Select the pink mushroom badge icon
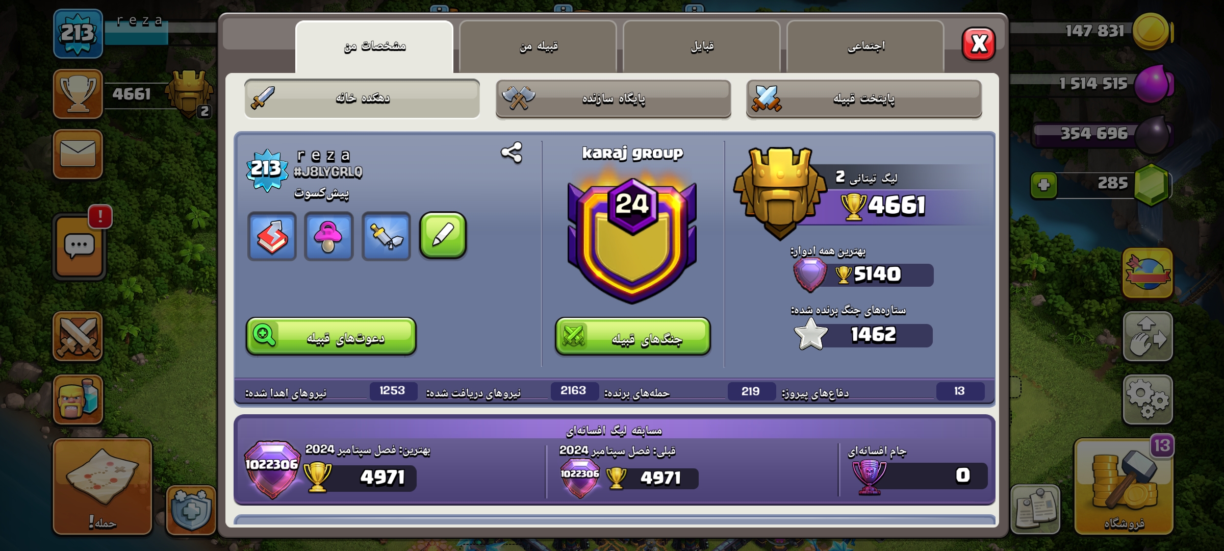 329,236
